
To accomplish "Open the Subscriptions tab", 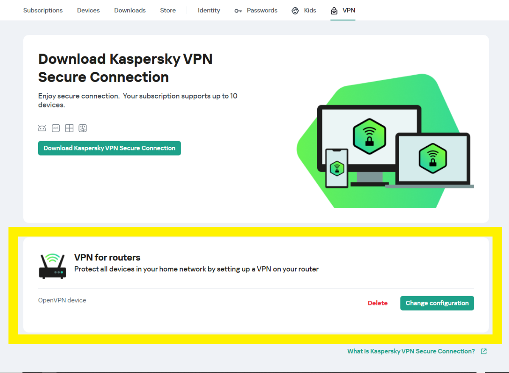I will (x=43, y=10).
